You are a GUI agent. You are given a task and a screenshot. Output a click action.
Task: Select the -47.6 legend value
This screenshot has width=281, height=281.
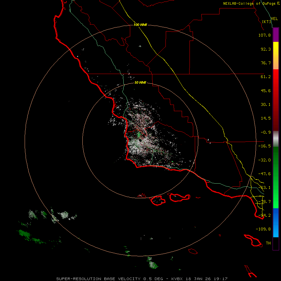[x=264, y=174]
